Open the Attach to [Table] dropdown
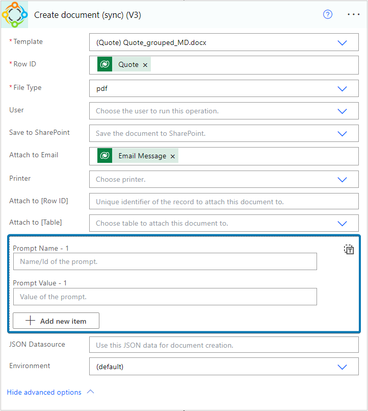Image resolution: width=368 pixels, height=411 pixels. 342,223
